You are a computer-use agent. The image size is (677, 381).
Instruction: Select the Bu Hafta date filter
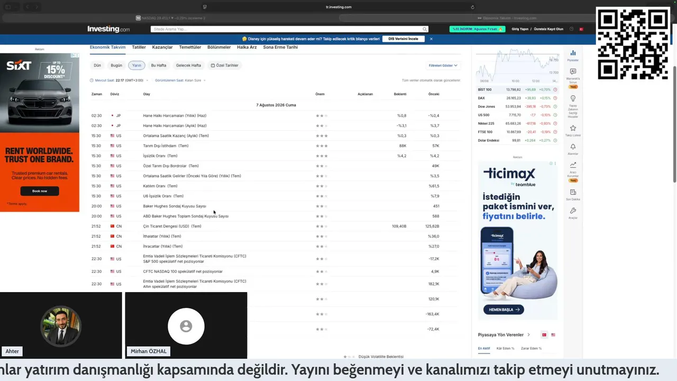pos(159,66)
